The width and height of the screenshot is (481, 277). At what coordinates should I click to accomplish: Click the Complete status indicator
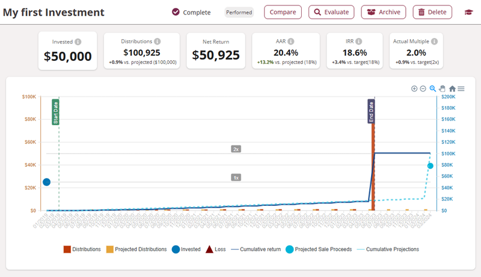point(191,12)
